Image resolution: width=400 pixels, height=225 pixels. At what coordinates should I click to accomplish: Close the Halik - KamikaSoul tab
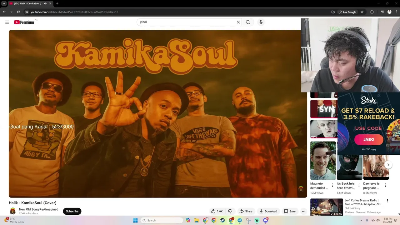50,3
